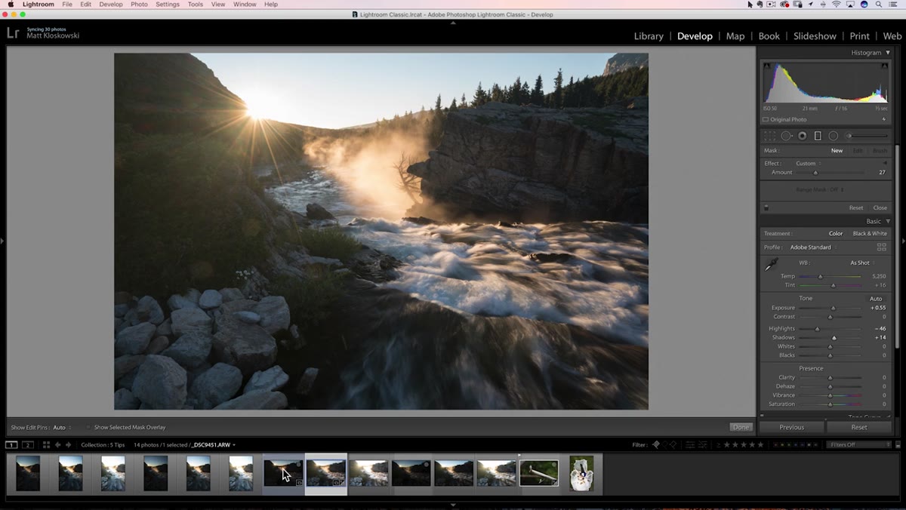The image size is (906, 510).
Task: Open the _DSC9451.ARW filename path dropdown
Action: [x=212, y=445]
